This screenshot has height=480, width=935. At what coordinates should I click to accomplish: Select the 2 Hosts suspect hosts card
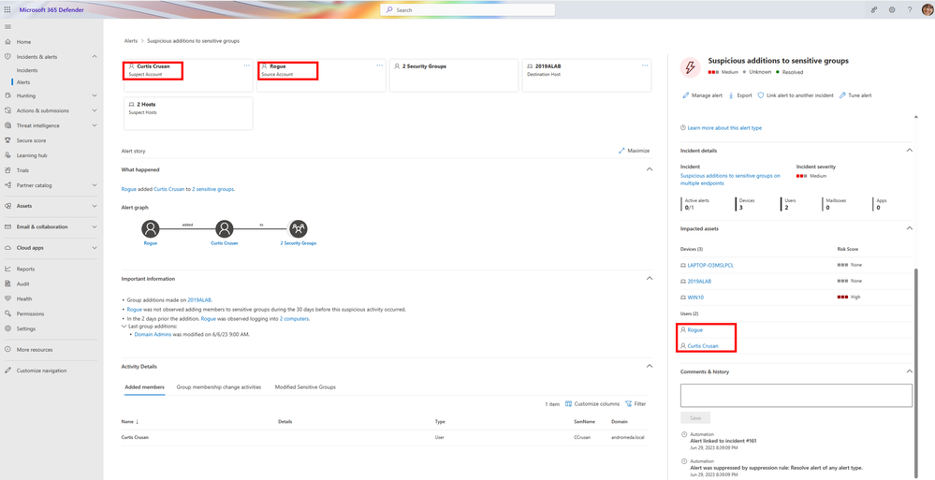pos(188,113)
